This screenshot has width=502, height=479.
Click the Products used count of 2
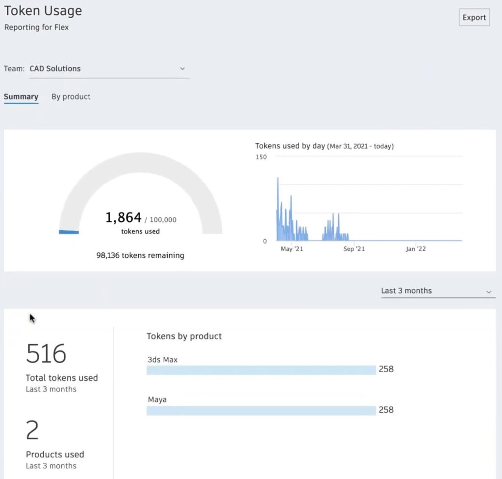(x=32, y=430)
